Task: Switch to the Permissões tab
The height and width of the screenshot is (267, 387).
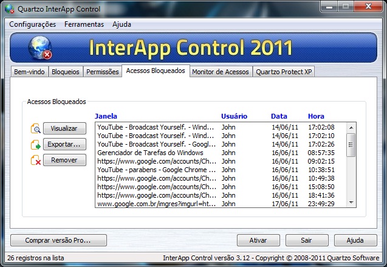Action: tap(103, 72)
